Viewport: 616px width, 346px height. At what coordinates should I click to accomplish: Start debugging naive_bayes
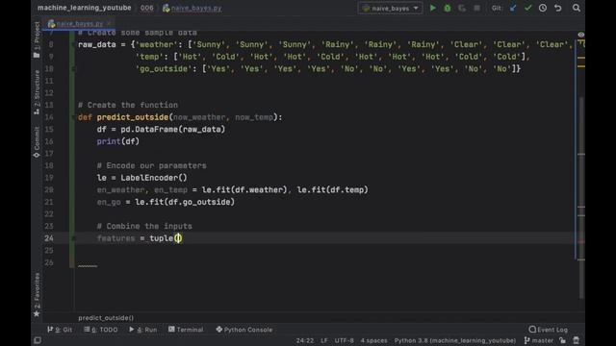(x=447, y=8)
